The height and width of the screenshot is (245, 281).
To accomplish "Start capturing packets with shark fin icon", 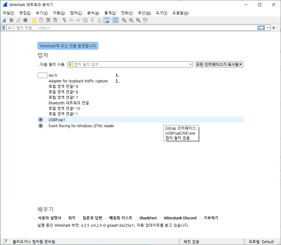I will pos(5,20).
